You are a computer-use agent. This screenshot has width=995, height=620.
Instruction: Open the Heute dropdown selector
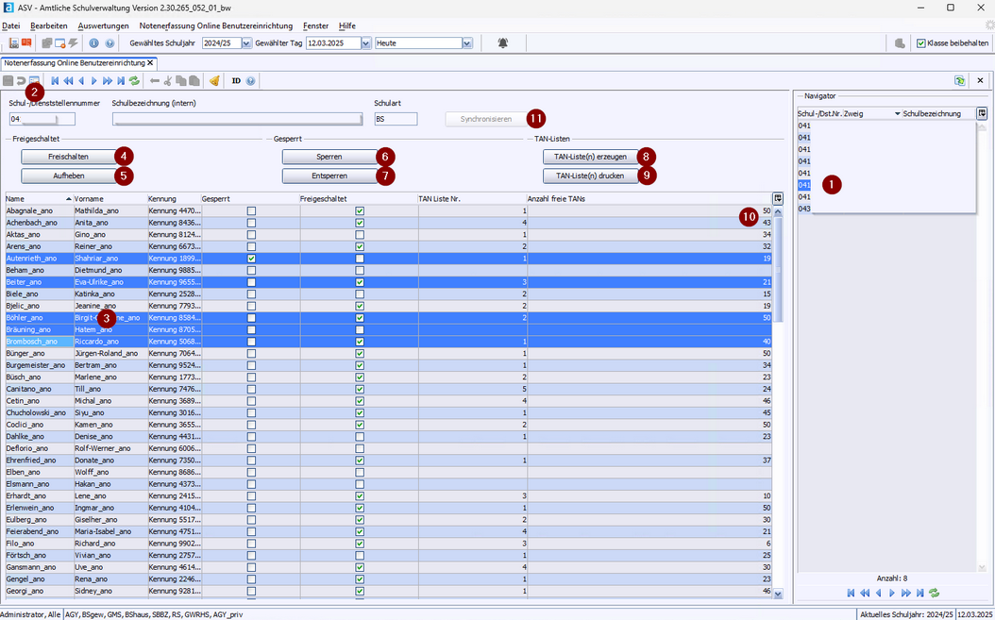point(467,42)
